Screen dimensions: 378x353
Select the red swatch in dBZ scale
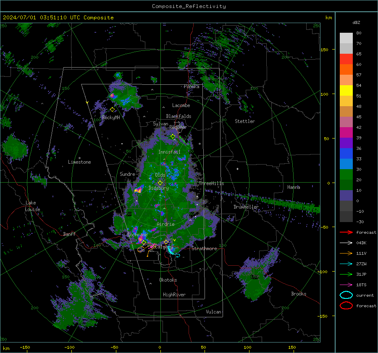346,59
